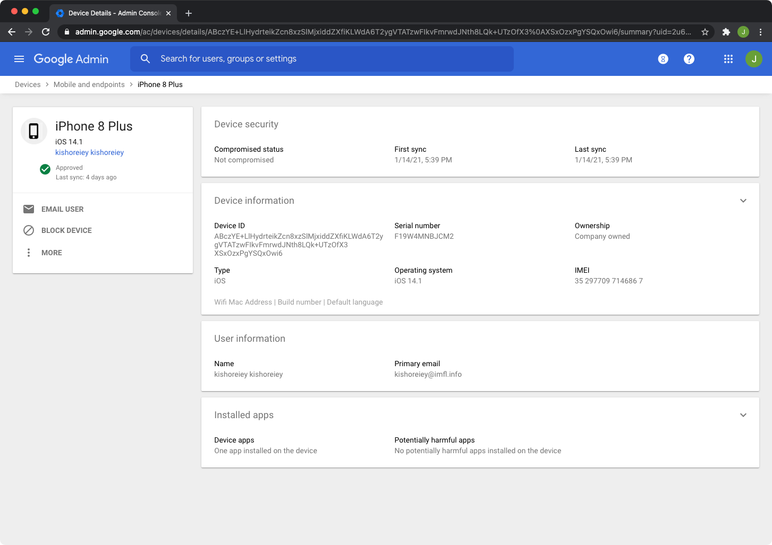Open a new browser tab
The height and width of the screenshot is (545, 772).
(189, 13)
